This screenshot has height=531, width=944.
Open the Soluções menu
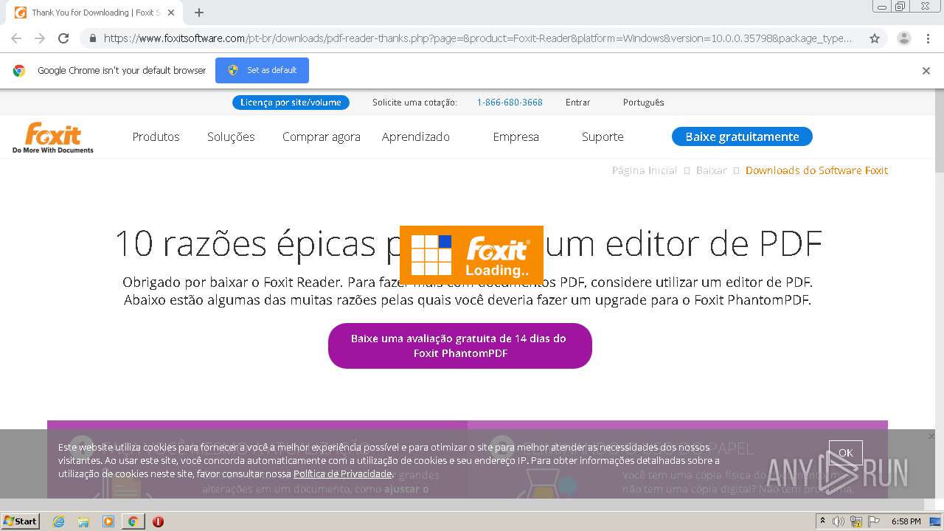click(231, 136)
